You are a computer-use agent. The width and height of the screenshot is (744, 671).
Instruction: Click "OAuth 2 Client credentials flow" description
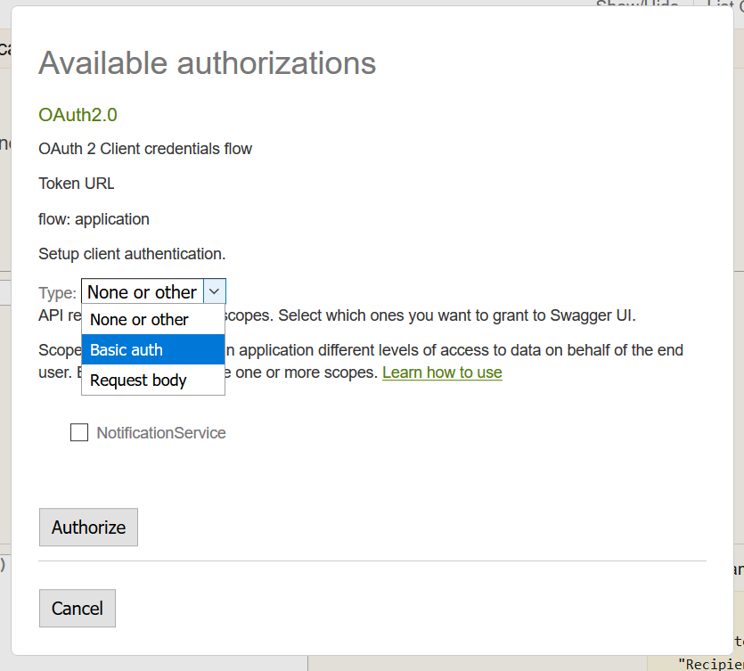click(x=145, y=149)
